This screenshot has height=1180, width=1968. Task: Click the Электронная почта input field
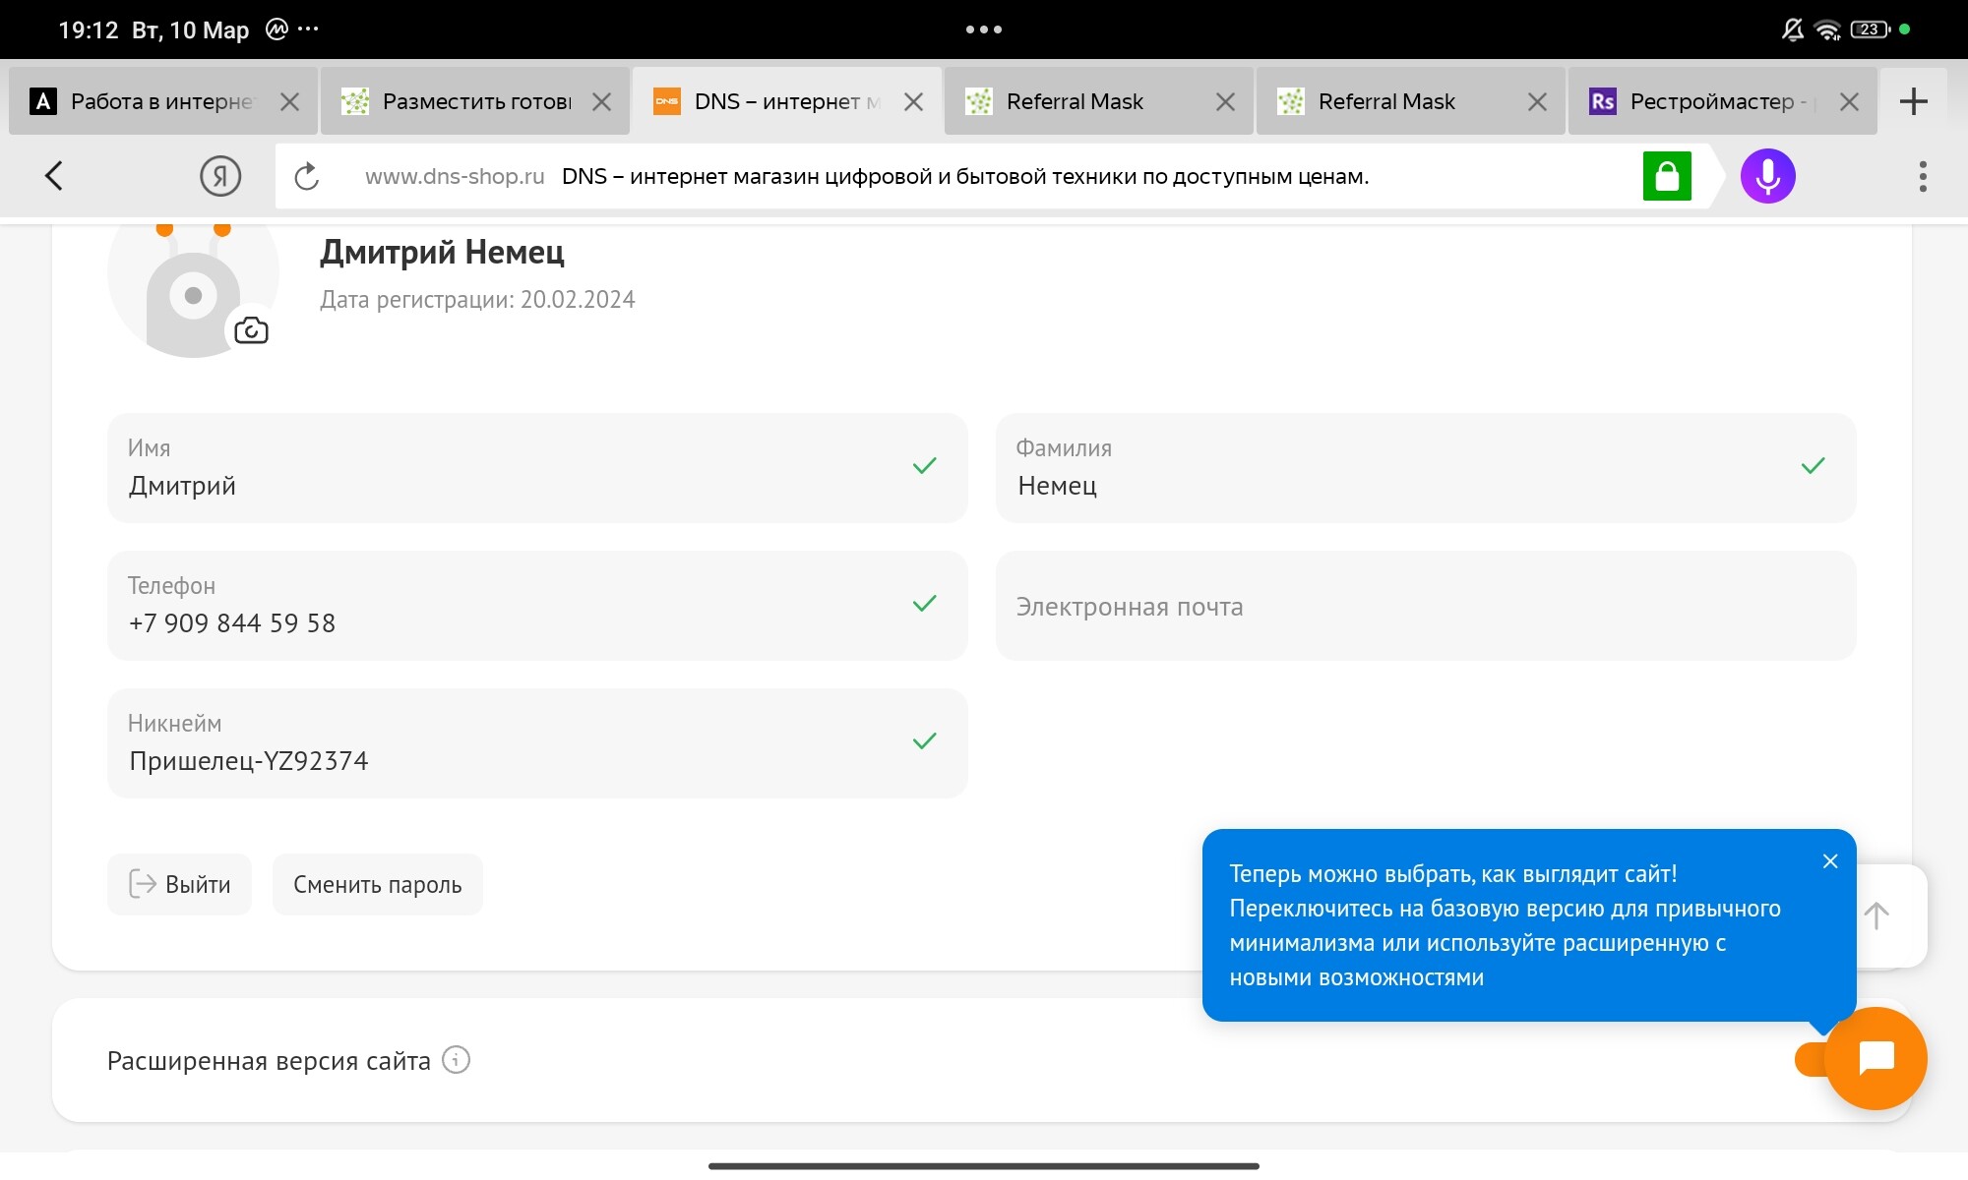point(1425,607)
